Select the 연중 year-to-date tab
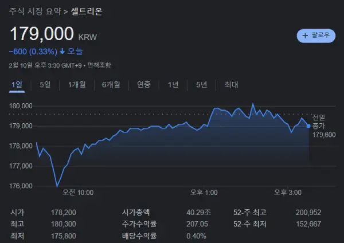The image size is (344, 243). click(x=144, y=85)
